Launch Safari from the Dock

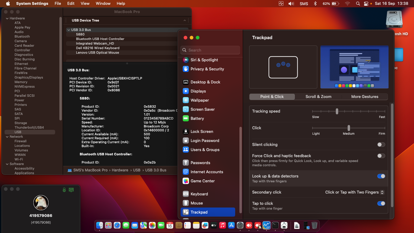click(x=117, y=225)
